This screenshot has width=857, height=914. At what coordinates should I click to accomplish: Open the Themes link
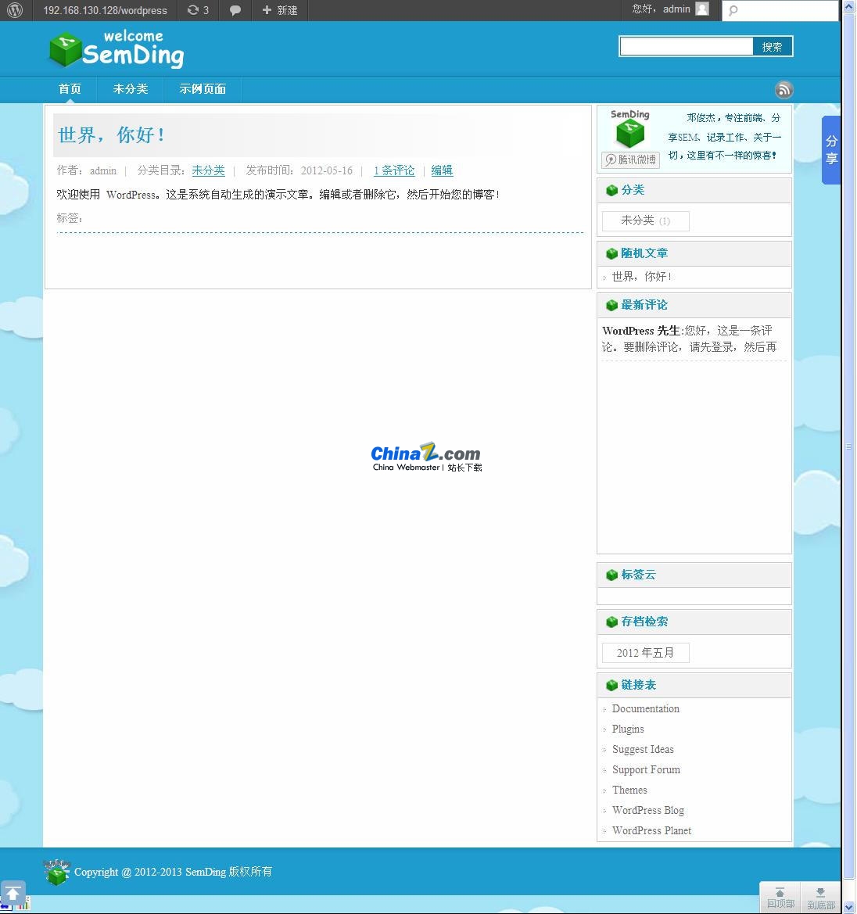coord(629,790)
